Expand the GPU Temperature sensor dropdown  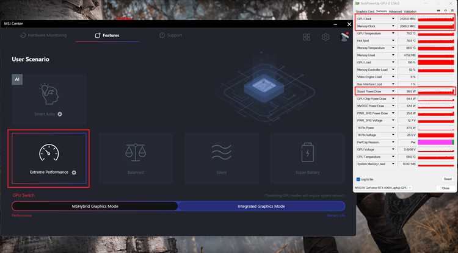coord(393,34)
